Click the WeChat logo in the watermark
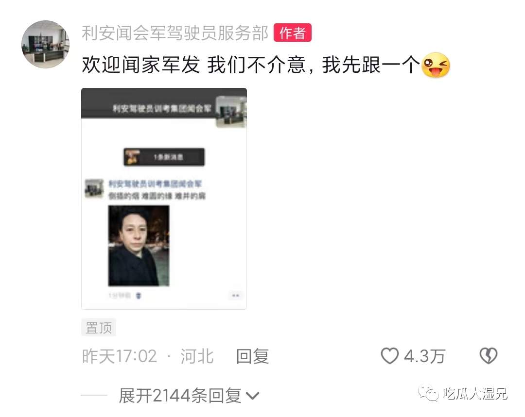This screenshot has width=525, height=417. click(x=428, y=394)
